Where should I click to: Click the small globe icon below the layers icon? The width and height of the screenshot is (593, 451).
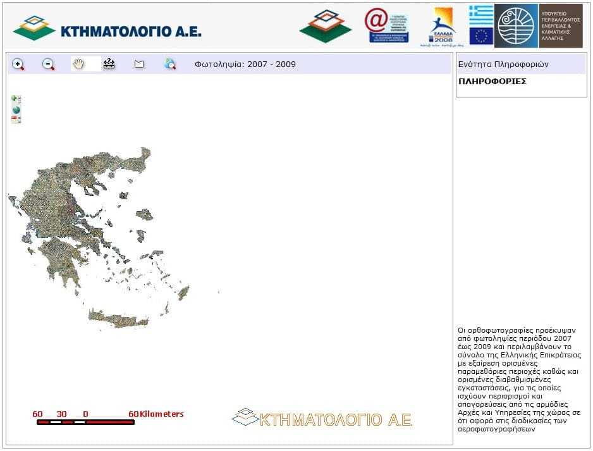tap(15, 109)
